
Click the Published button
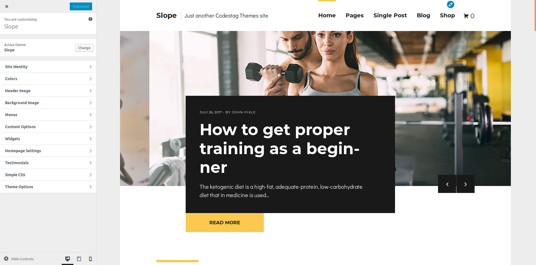pos(81,6)
